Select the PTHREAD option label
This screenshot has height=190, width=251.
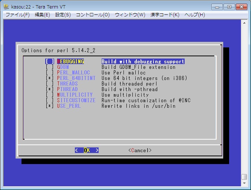click(67, 89)
